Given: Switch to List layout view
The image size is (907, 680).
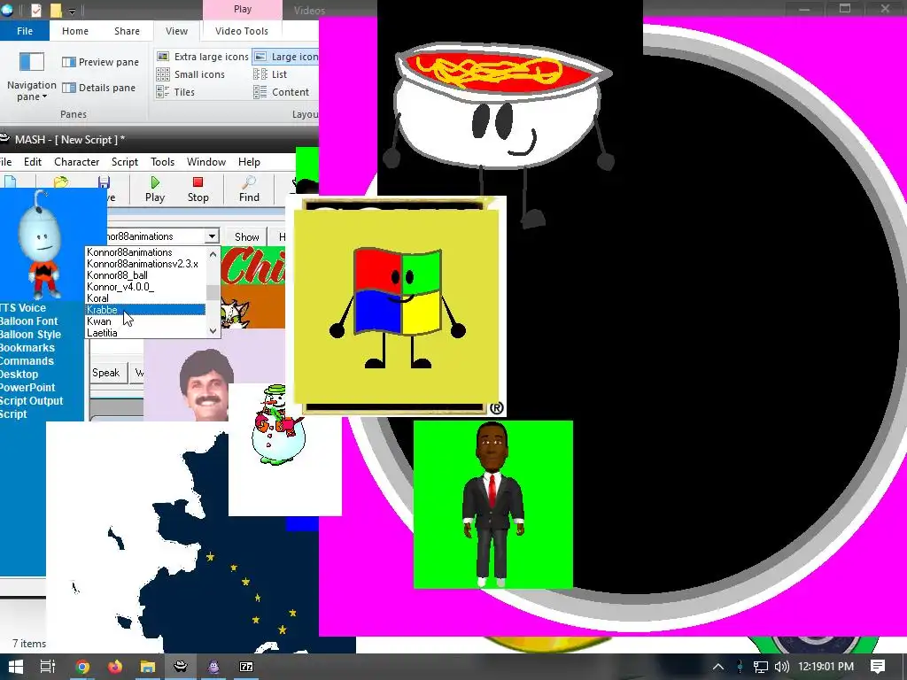Looking at the screenshot, I should [270, 74].
